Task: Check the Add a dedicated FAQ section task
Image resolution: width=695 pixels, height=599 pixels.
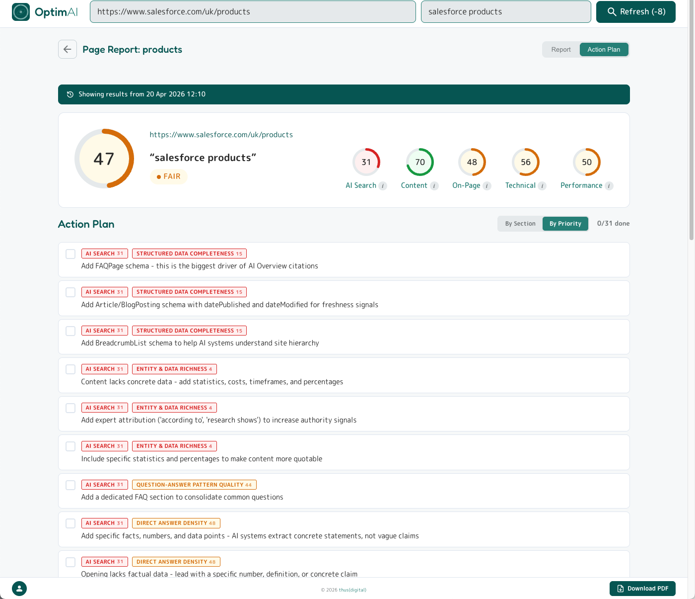Action: 70,485
